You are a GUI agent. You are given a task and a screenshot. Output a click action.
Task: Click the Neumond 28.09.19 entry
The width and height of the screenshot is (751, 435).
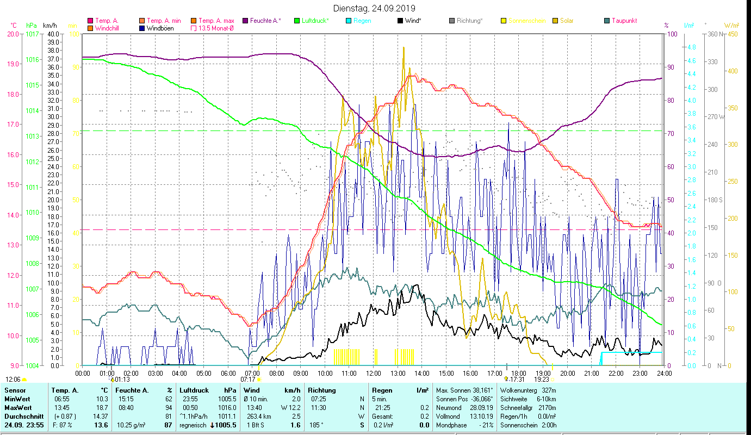tap(466, 408)
